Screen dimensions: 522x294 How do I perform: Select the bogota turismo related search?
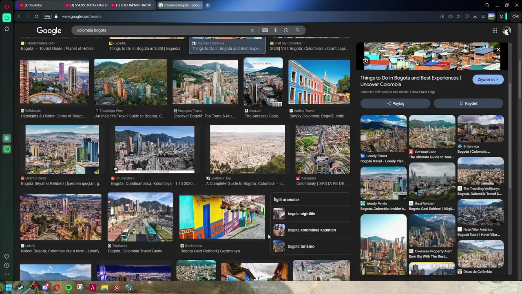coord(310,246)
